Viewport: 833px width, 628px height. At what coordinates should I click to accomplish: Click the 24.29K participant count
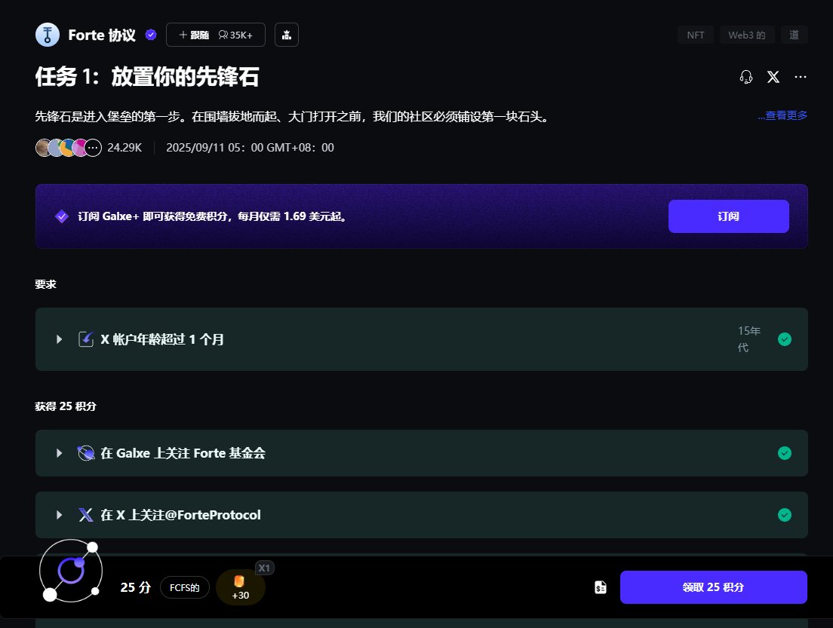(x=124, y=148)
